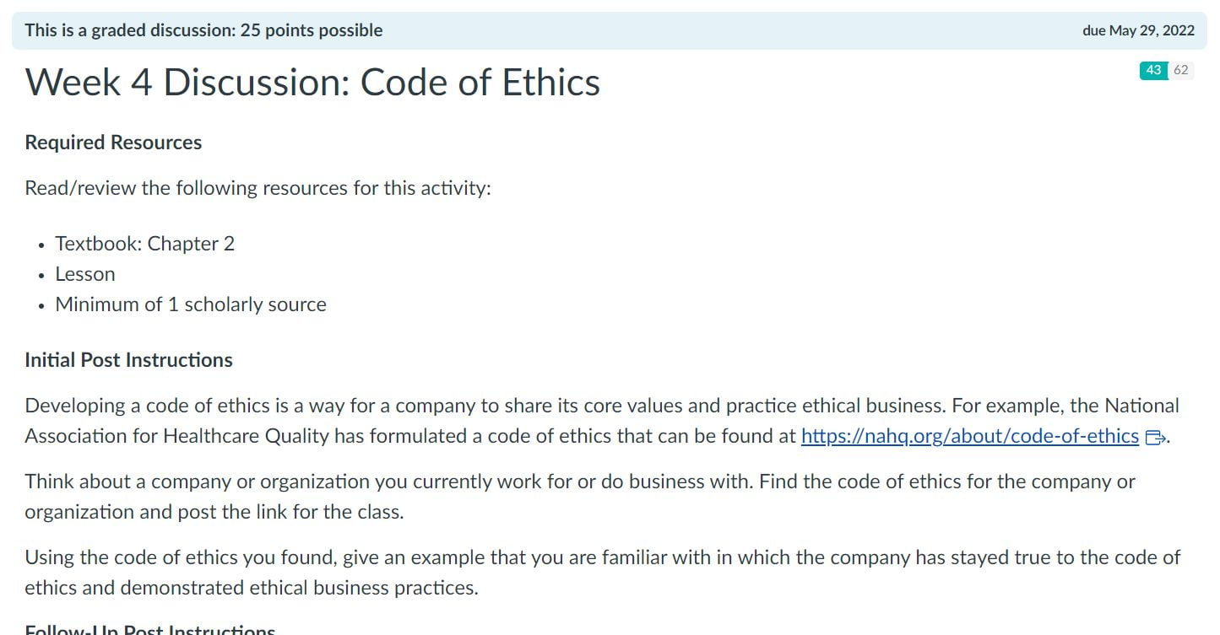Click the graded discussion 25 points banner text
Image resolution: width=1220 pixels, height=635 pixels.
pyautogui.click(x=203, y=30)
